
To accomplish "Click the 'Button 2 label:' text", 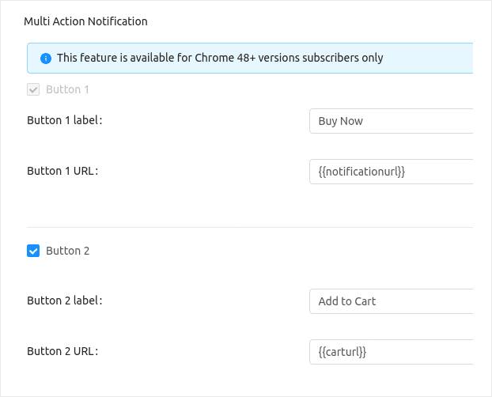I will (65, 301).
